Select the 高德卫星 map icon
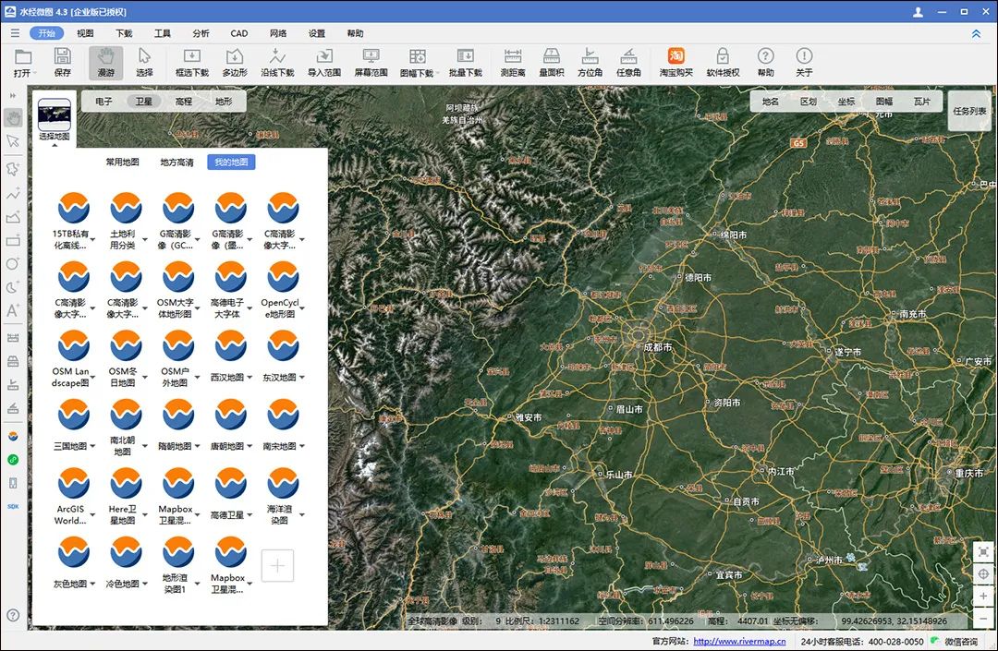998x651 pixels. 230,483
